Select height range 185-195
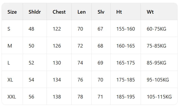Screen dimensions: 180x108 click(126, 97)
